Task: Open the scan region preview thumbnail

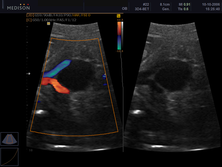Action: tap(9, 139)
